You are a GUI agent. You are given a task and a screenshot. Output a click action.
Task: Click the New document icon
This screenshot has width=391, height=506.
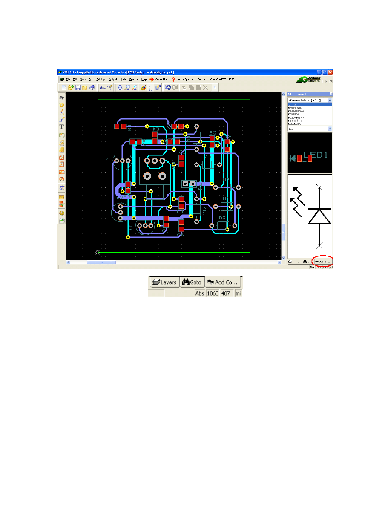pos(63,87)
